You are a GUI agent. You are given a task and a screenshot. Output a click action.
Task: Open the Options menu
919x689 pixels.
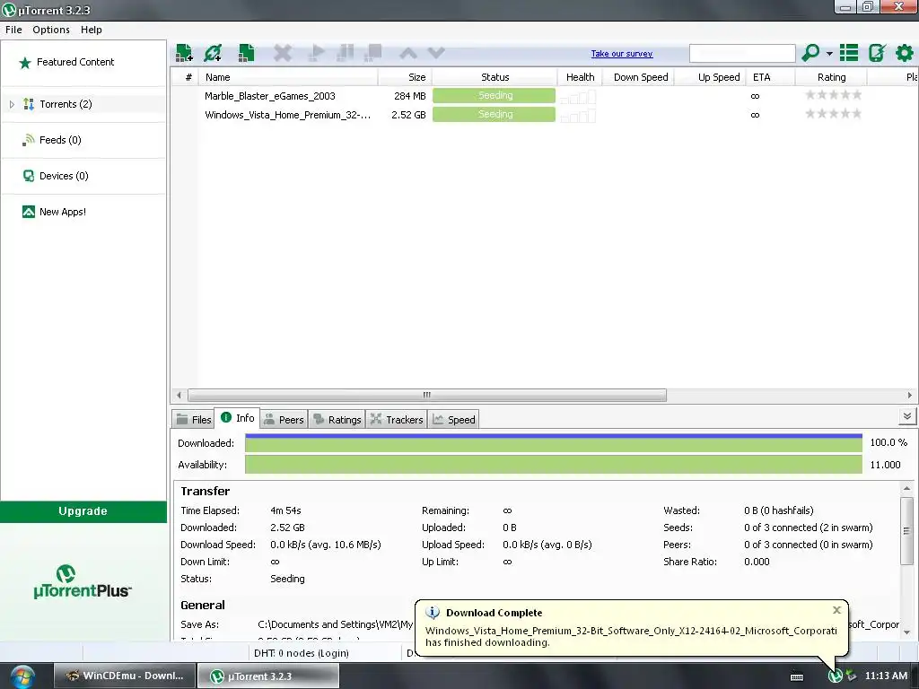51,30
